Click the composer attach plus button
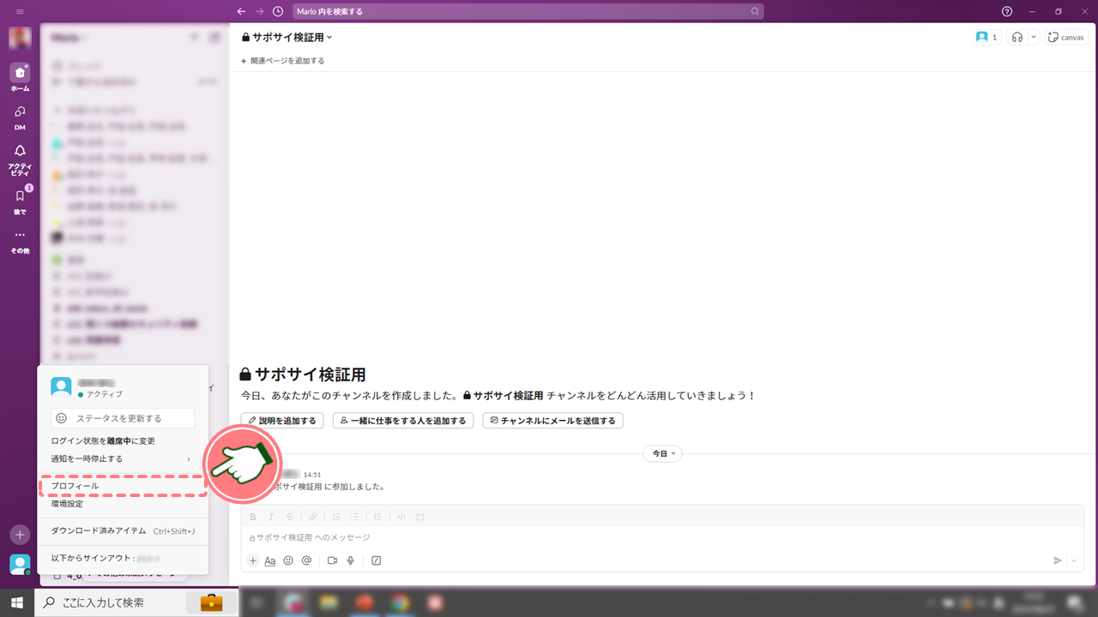This screenshot has width=1098, height=617. pos(253,560)
